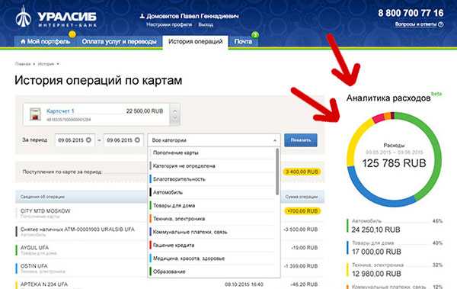The height and width of the screenshot is (289, 457).
Task: Click the Главная breadcrumb link
Action: coord(22,64)
